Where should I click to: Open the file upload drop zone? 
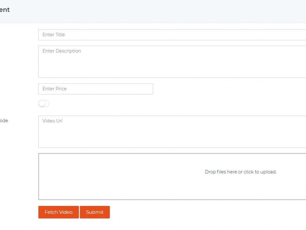point(172,176)
